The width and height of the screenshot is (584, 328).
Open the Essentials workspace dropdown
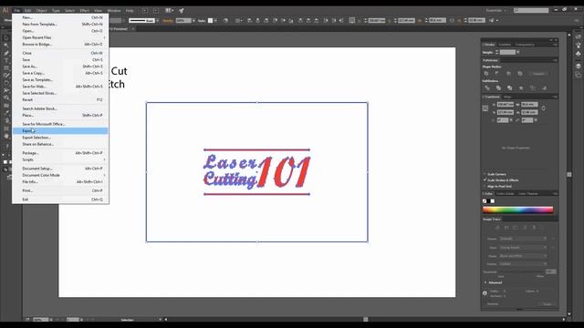click(x=496, y=10)
